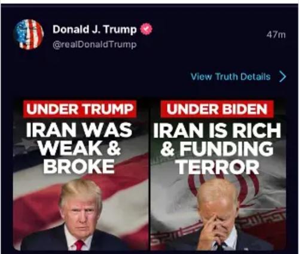299x254 pixels.
Task: Click the red verified badge icon
Action: [x=146, y=29]
